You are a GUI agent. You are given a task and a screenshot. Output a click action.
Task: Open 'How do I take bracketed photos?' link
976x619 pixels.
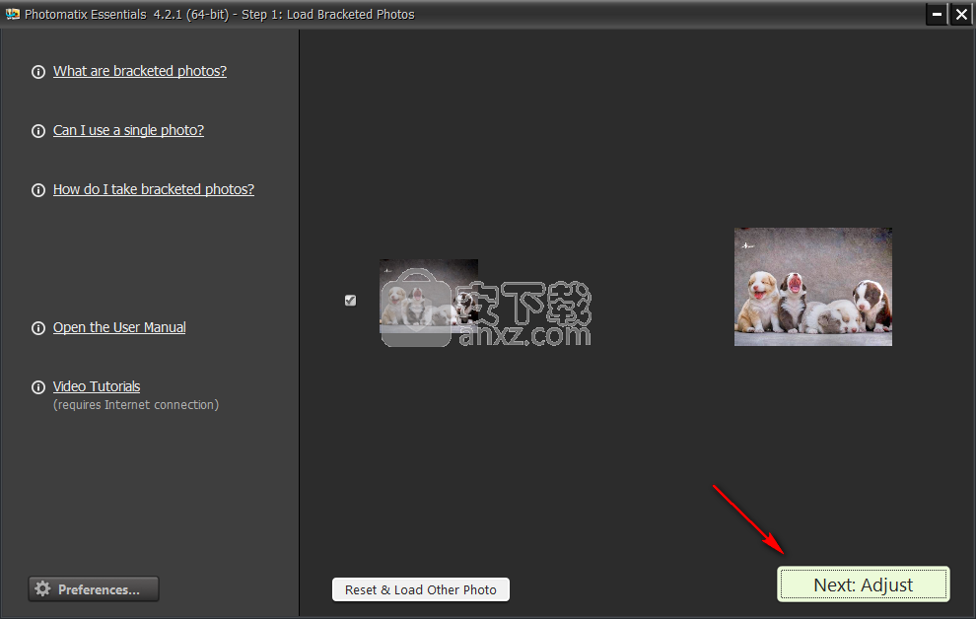click(153, 189)
